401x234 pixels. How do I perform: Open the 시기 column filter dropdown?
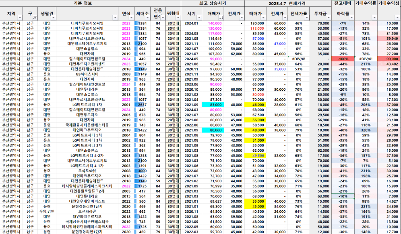coord(199,18)
